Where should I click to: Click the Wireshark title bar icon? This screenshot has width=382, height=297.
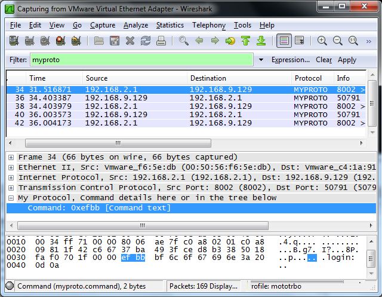point(10,9)
